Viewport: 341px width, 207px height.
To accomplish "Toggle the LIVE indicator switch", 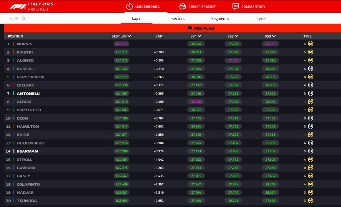I will [24, 18].
